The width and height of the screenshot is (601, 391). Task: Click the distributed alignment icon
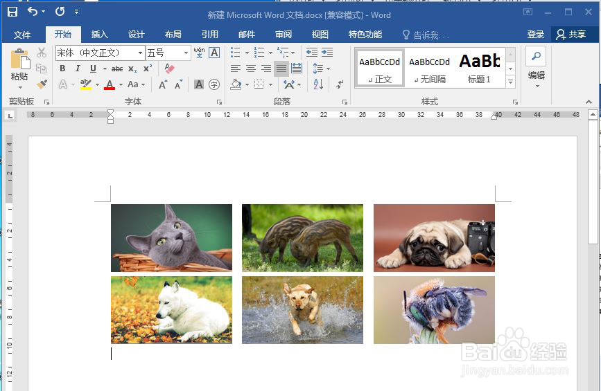tap(296, 69)
